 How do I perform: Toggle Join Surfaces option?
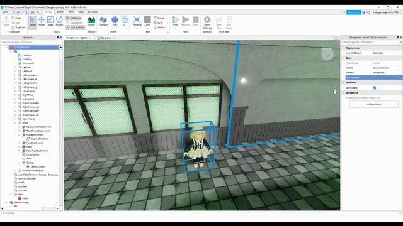pos(76,27)
